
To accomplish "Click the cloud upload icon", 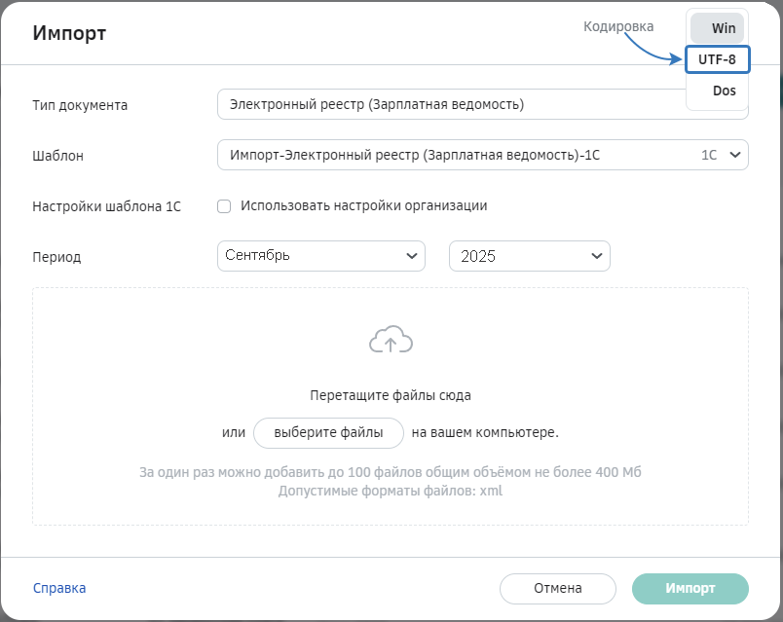I will 391,340.
